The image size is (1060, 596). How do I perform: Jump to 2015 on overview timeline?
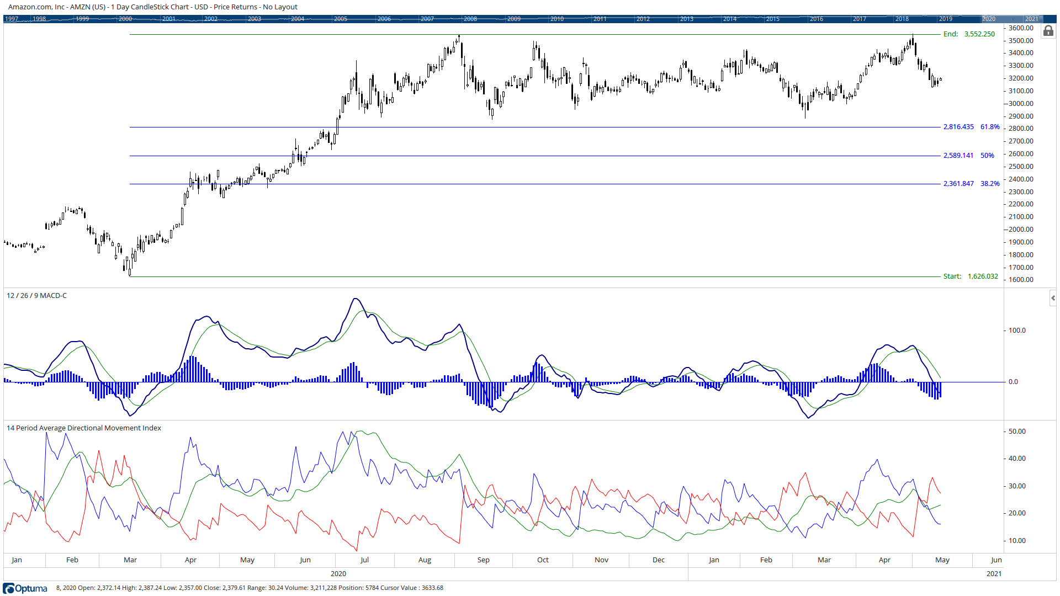point(773,19)
